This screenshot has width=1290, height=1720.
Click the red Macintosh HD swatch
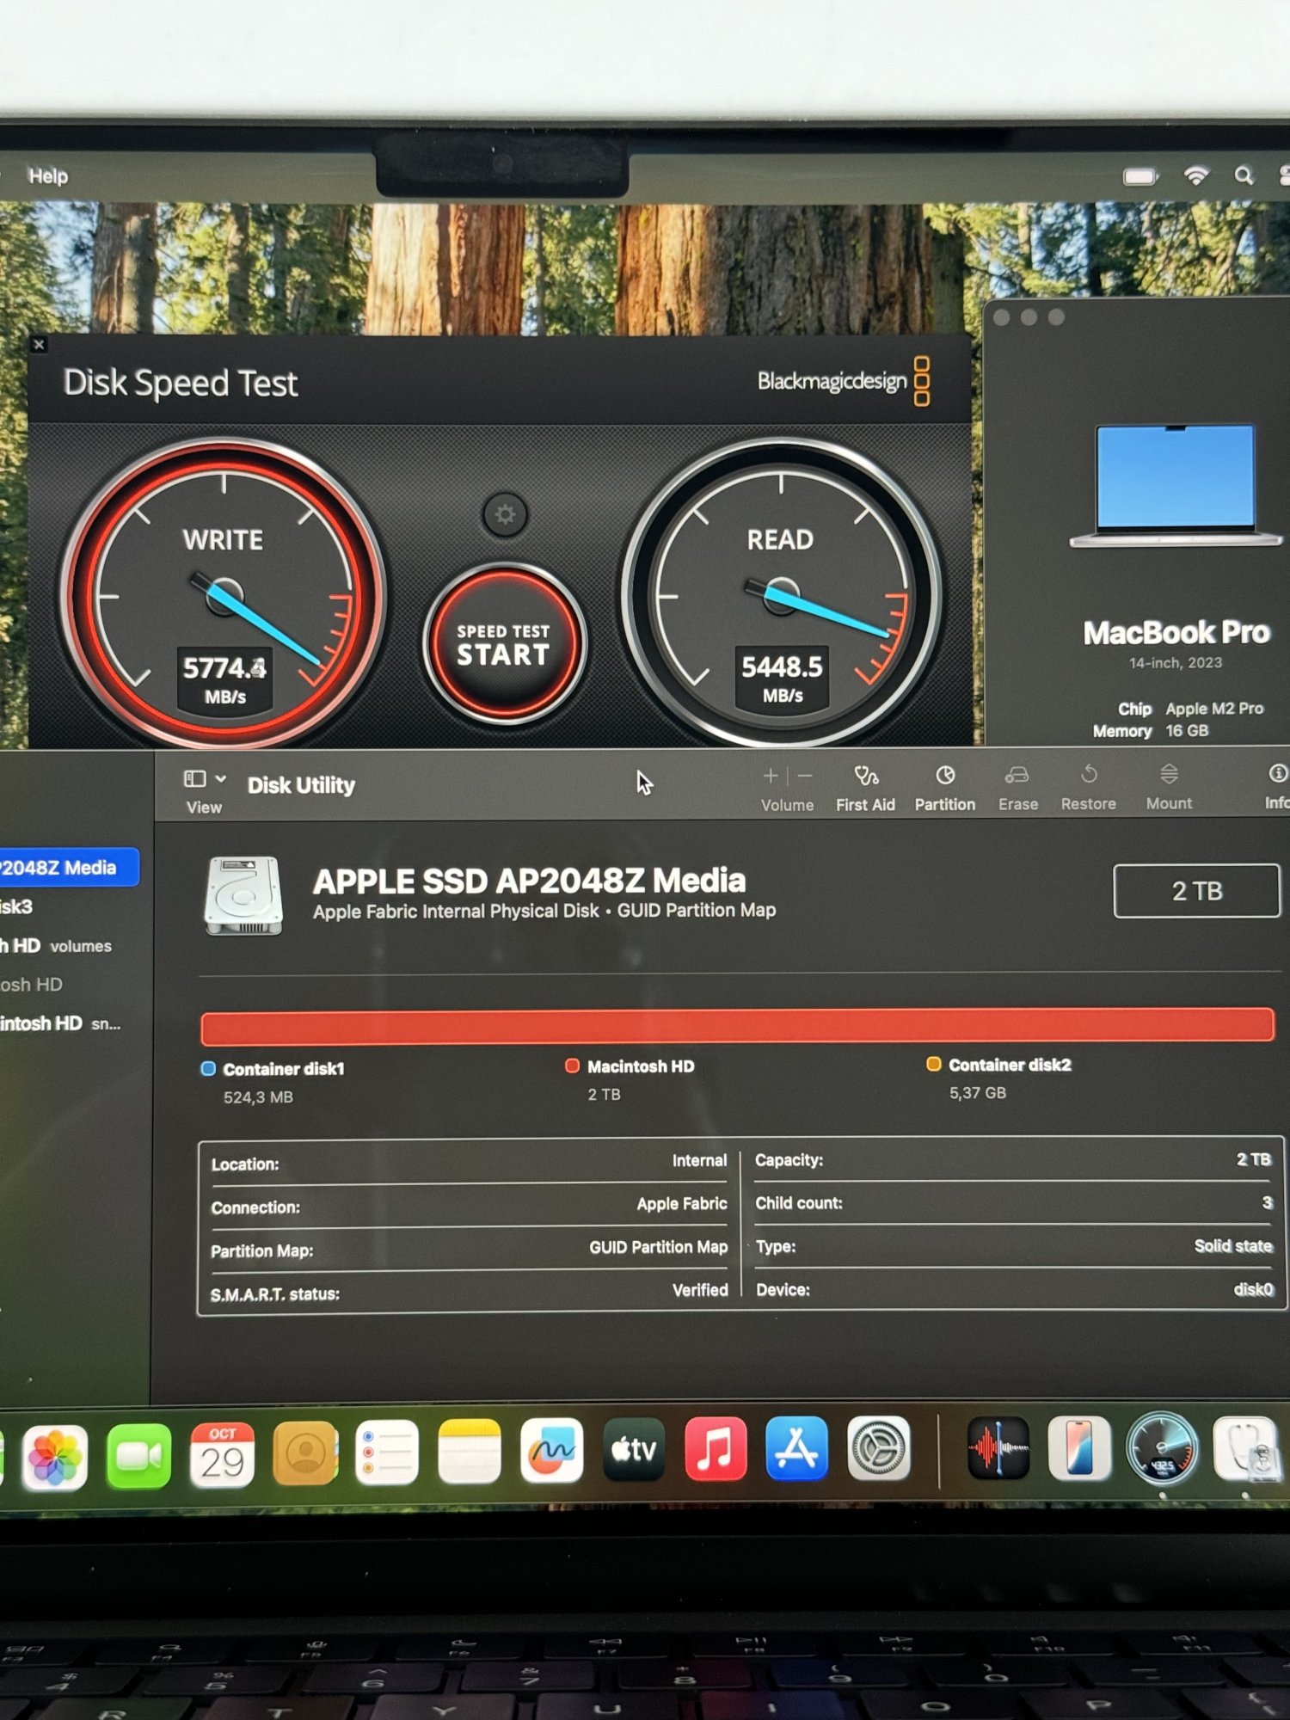(572, 1066)
